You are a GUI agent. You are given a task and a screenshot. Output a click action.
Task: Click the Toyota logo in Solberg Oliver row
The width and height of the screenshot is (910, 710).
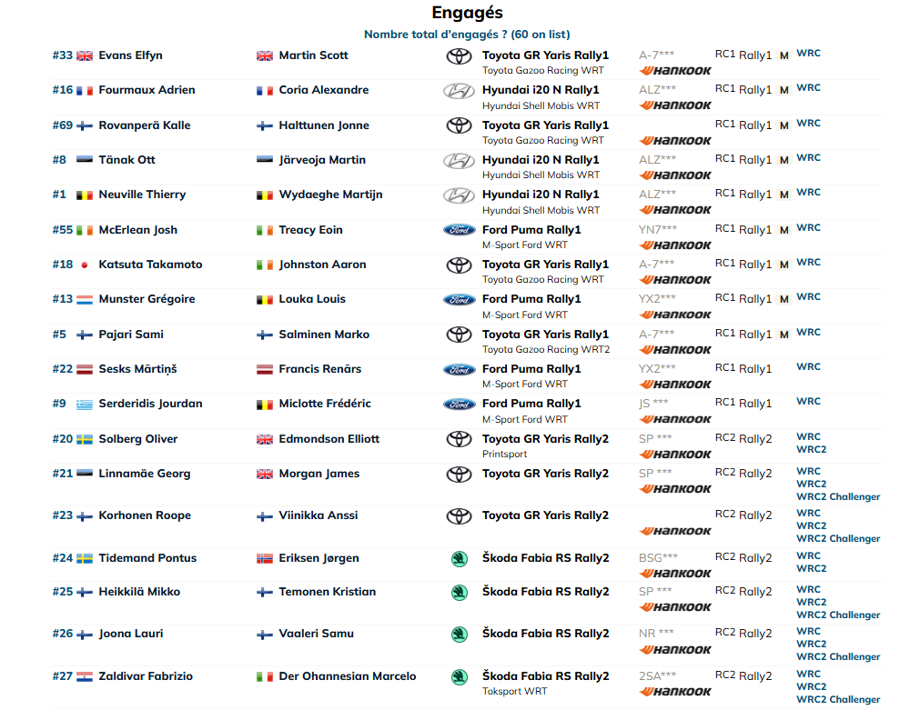(x=459, y=439)
